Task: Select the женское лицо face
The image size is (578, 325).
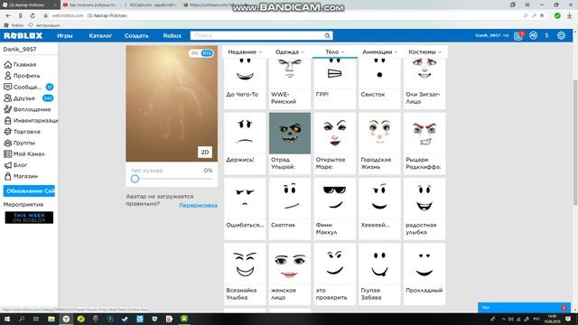Action: (290, 274)
